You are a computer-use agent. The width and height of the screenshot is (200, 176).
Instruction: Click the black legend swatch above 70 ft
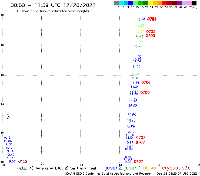[194, 3]
